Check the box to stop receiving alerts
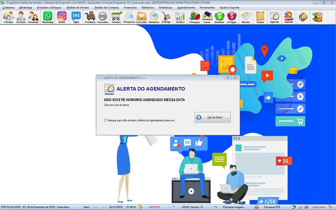 point(106,120)
